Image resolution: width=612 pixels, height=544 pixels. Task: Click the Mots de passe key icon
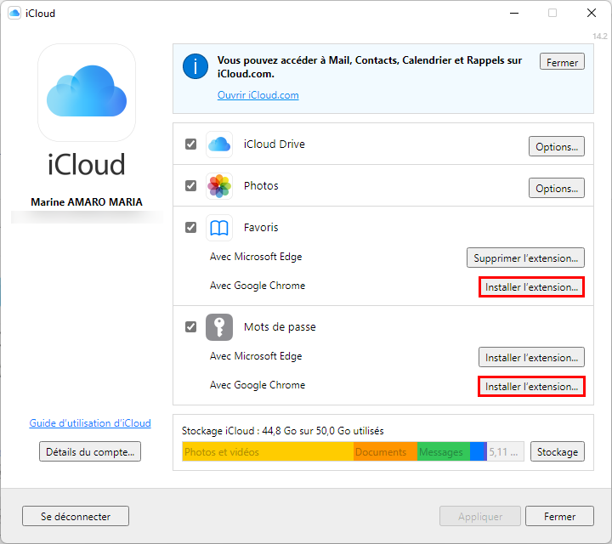pos(219,327)
